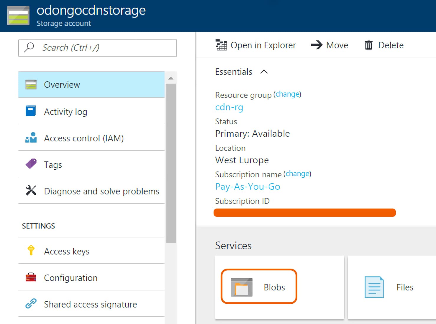The height and width of the screenshot is (324, 436).
Task: Select the Access keys key icon
Action: (x=31, y=251)
